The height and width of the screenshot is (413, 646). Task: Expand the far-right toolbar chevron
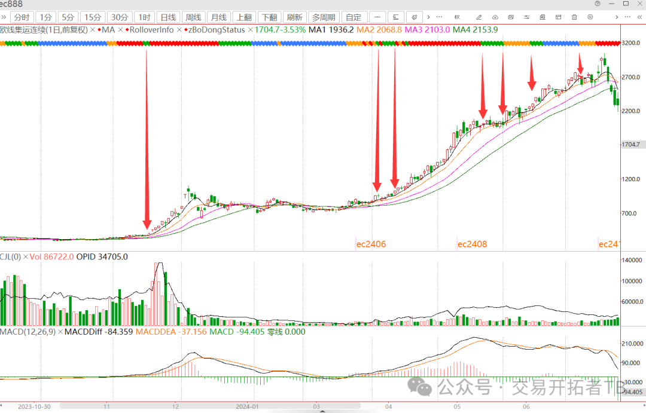pos(617,17)
